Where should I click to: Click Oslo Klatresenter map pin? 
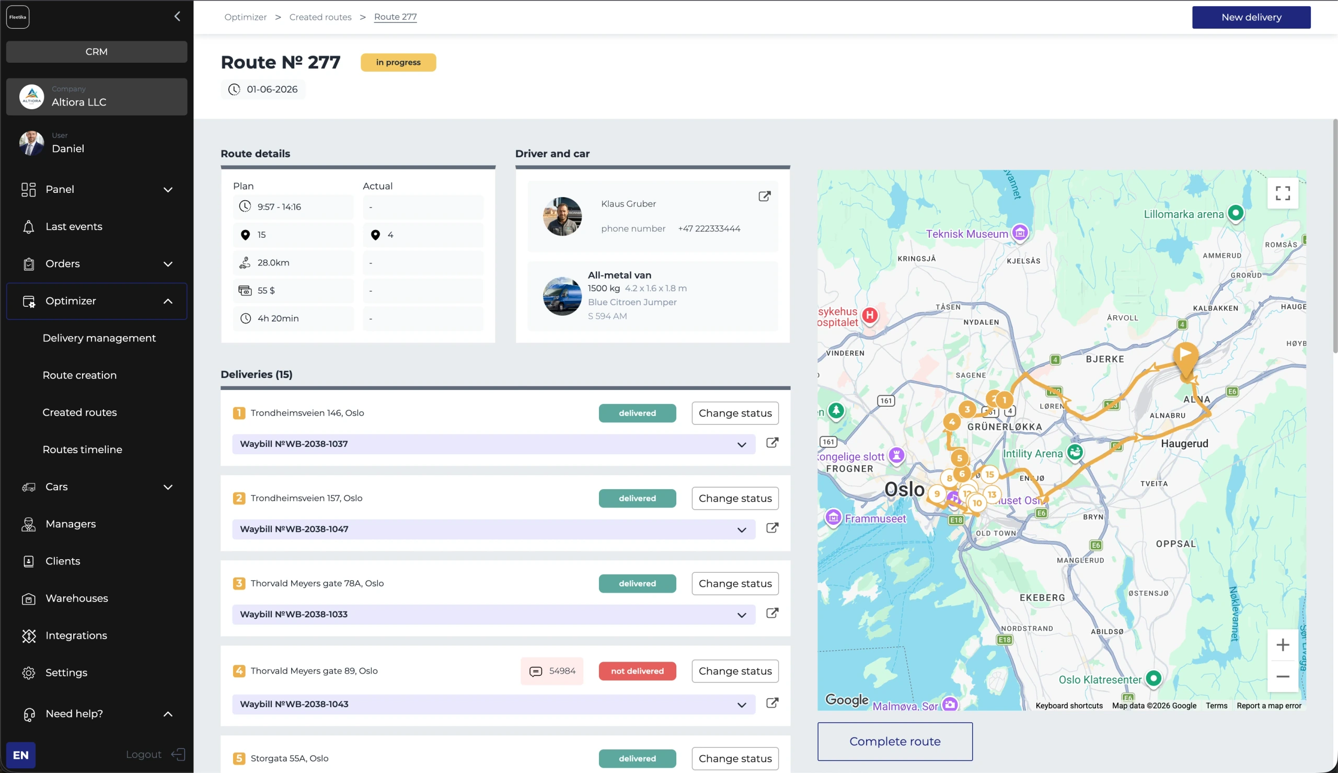pyautogui.click(x=1154, y=678)
